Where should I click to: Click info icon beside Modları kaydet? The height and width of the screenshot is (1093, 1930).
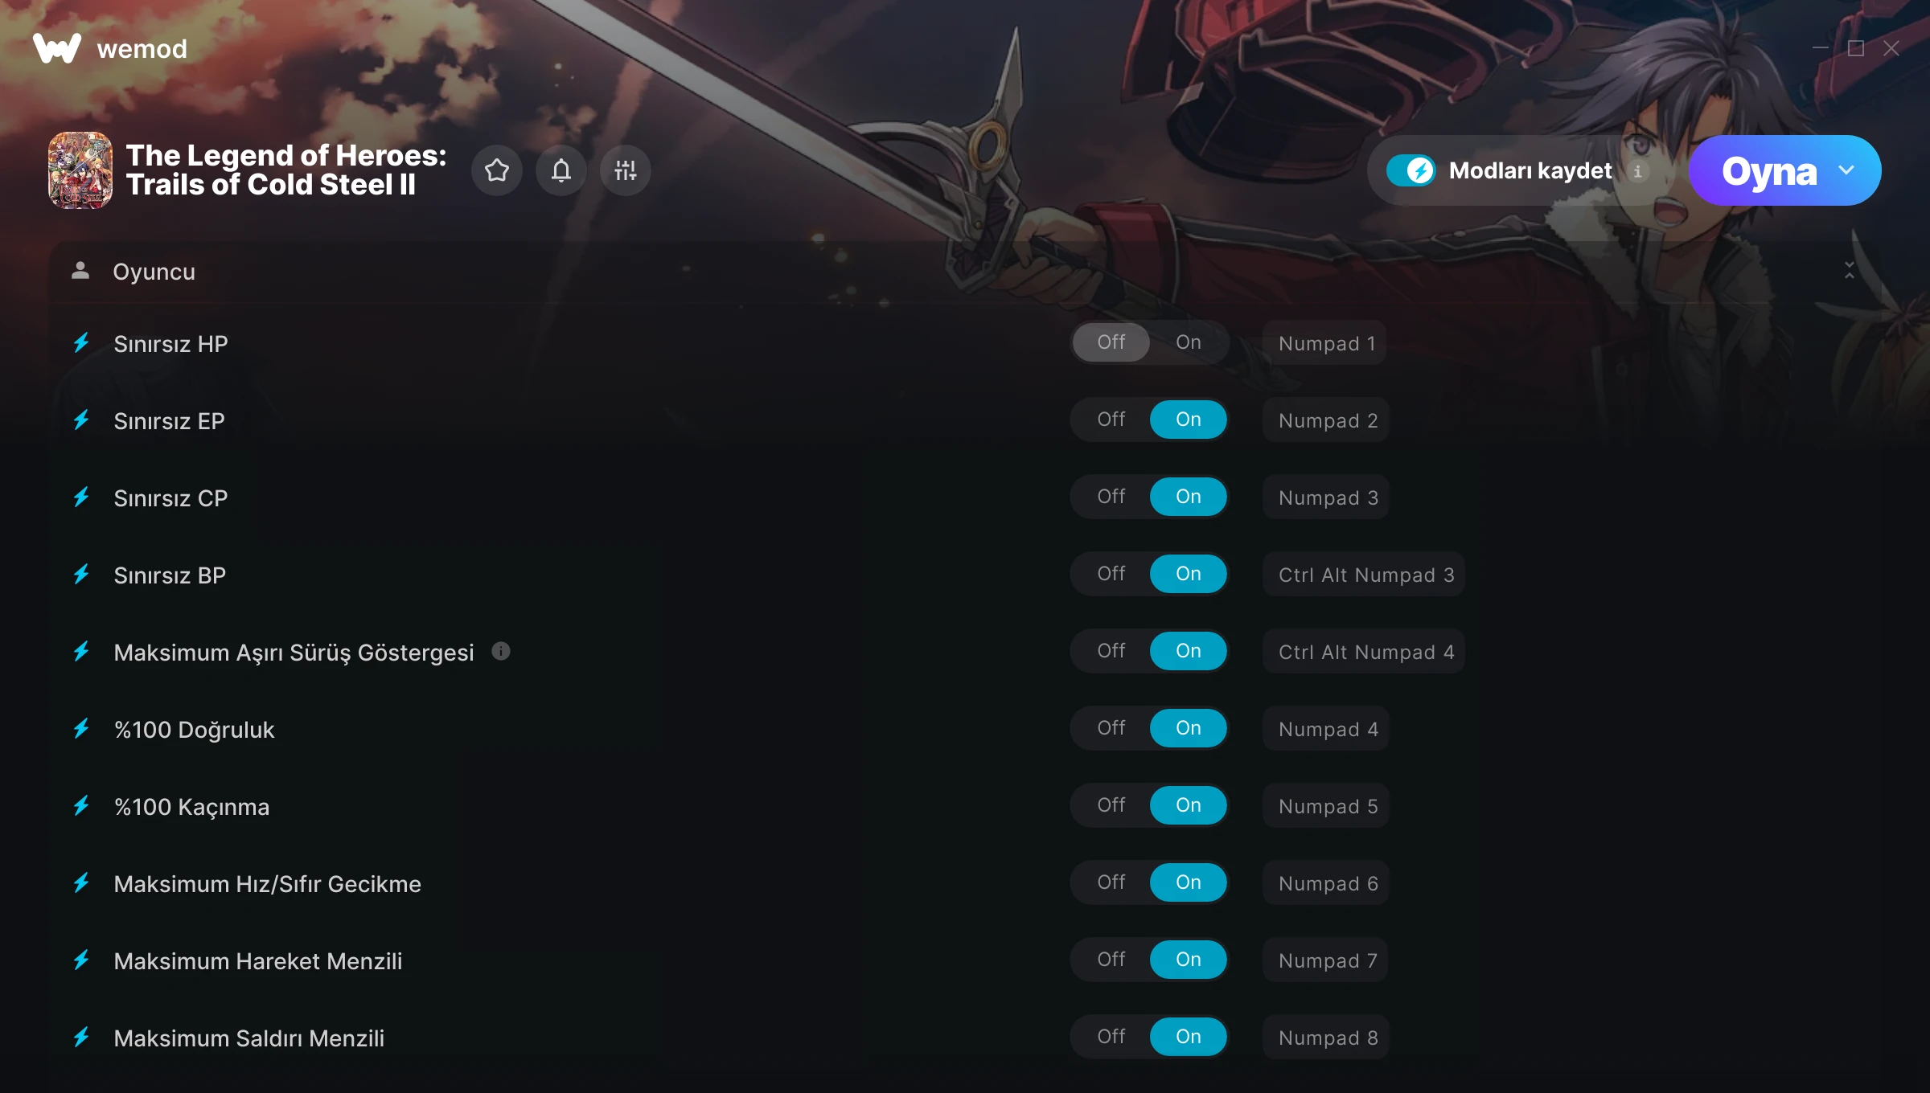coord(1637,170)
